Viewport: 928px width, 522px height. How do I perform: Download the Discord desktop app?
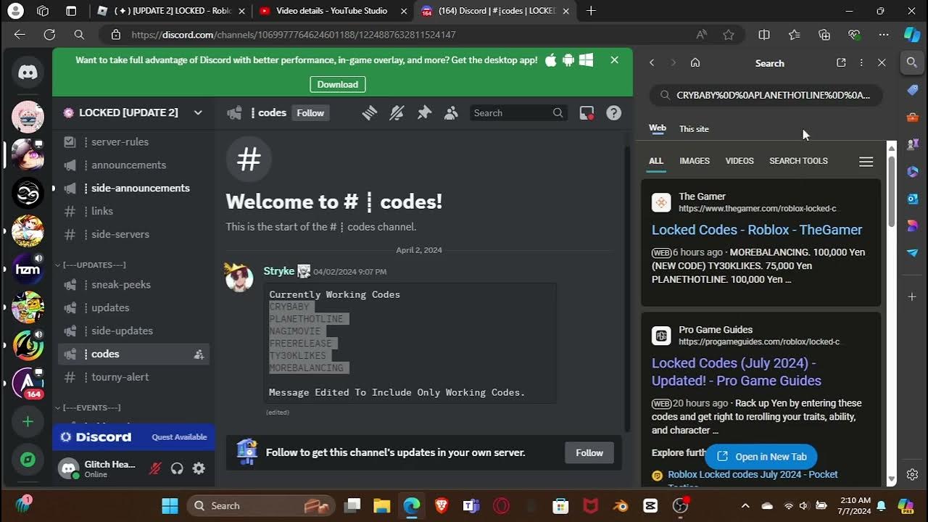[x=338, y=84]
